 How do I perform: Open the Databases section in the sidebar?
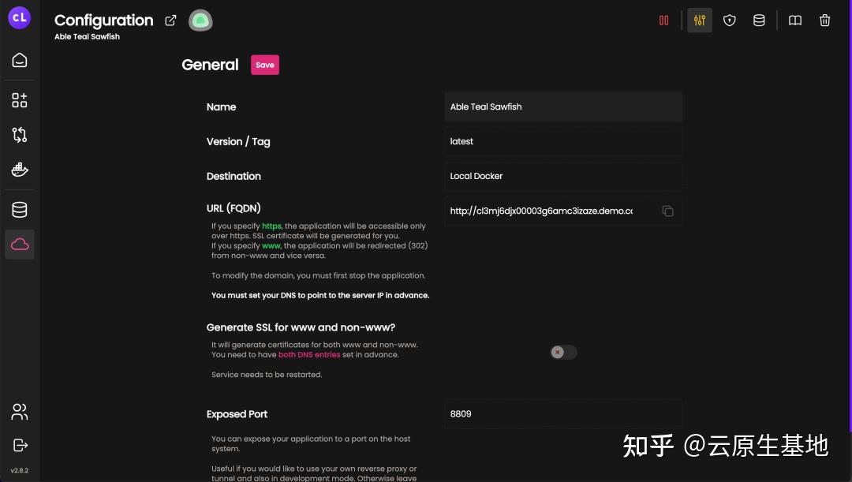click(20, 208)
